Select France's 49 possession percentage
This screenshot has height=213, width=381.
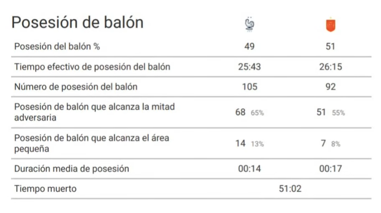(249, 47)
